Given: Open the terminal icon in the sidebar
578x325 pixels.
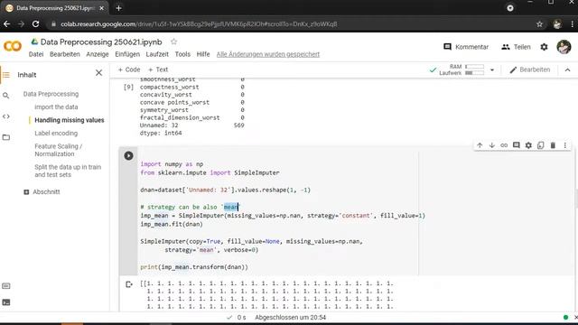Looking at the screenshot, I should 6,302.
